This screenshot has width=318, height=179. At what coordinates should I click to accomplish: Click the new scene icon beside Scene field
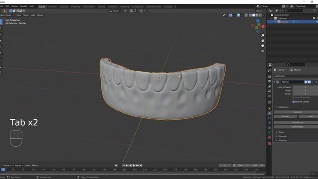click(x=284, y=6)
